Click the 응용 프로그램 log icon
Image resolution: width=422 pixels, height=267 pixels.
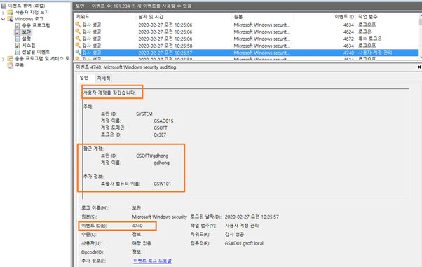click(x=18, y=25)
